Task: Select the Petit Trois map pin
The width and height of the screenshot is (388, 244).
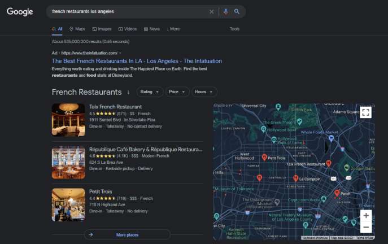Action: pyautogui.click(x=264, y=157)
